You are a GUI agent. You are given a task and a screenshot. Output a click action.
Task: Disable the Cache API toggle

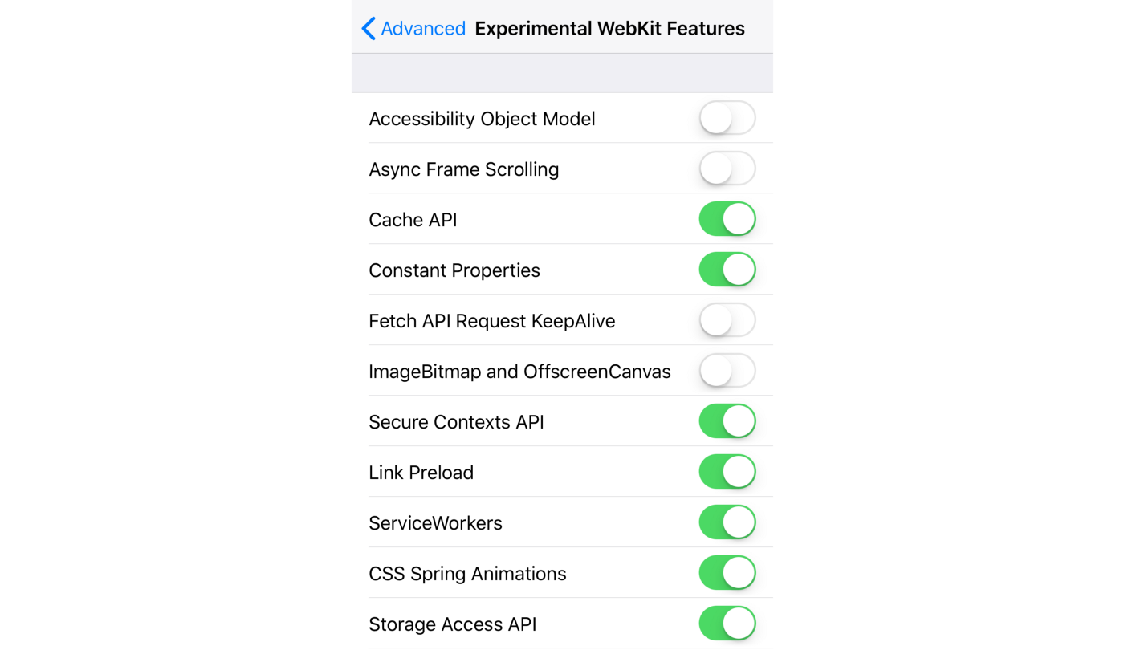click(727, 219)
